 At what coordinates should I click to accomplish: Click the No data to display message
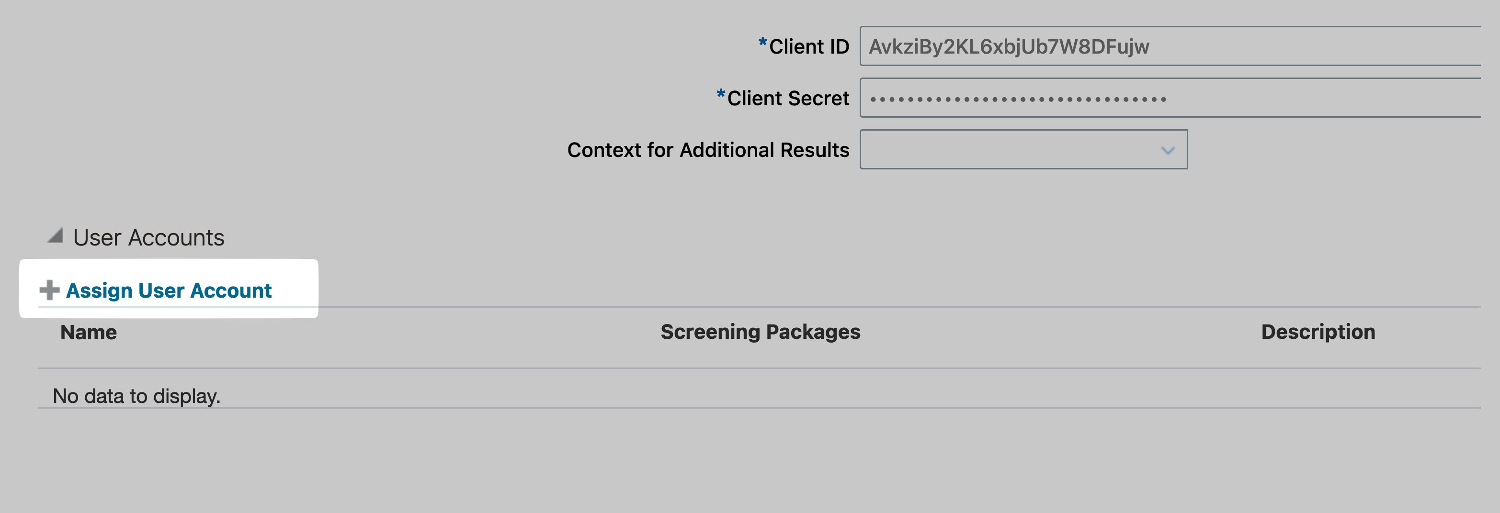tap(136, 396)
